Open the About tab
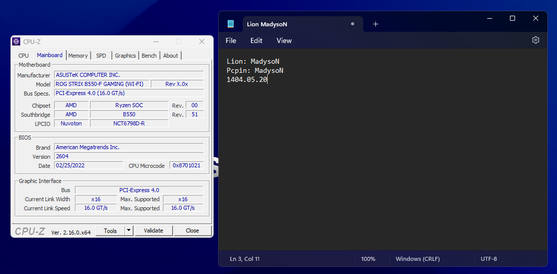 point(170,56)
